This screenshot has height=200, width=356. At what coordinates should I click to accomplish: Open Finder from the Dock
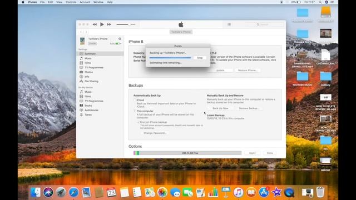36,193
